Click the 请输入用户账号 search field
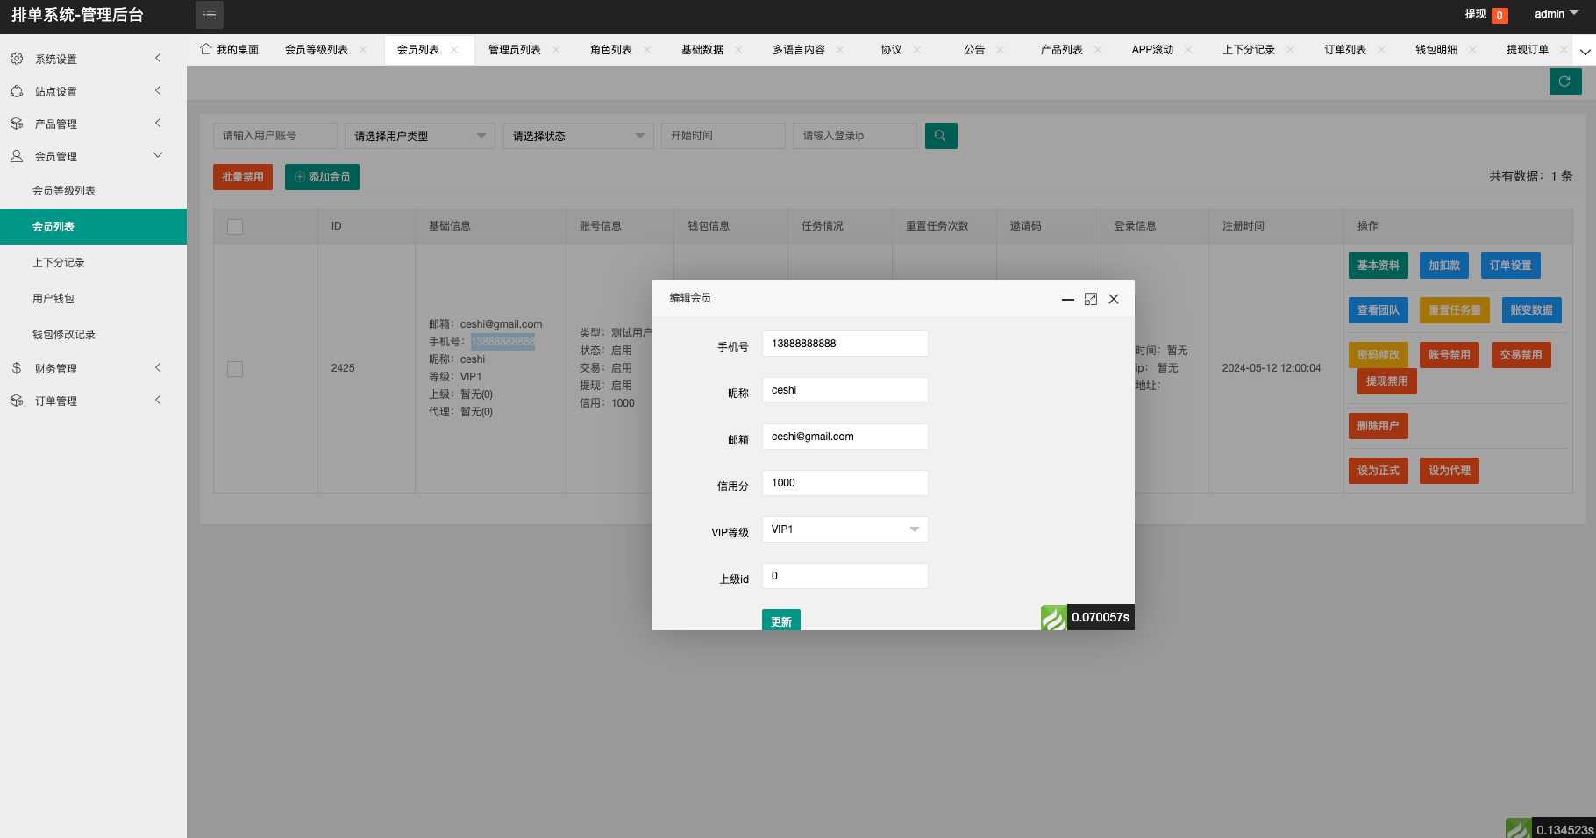 point(275,136)
